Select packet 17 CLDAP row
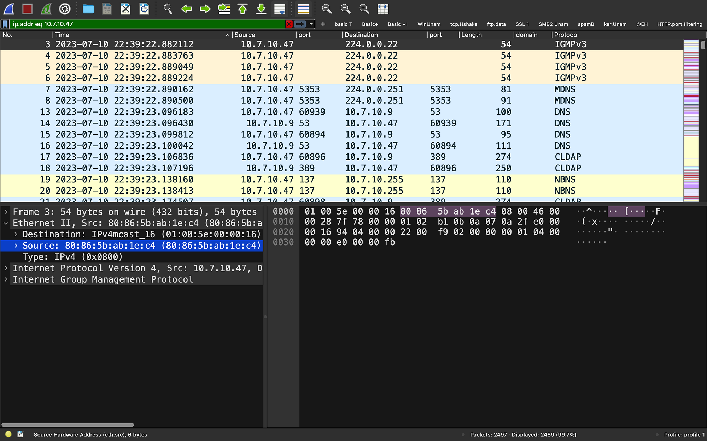The width and height of the screenshot is (707, 441). coord(341,157)
